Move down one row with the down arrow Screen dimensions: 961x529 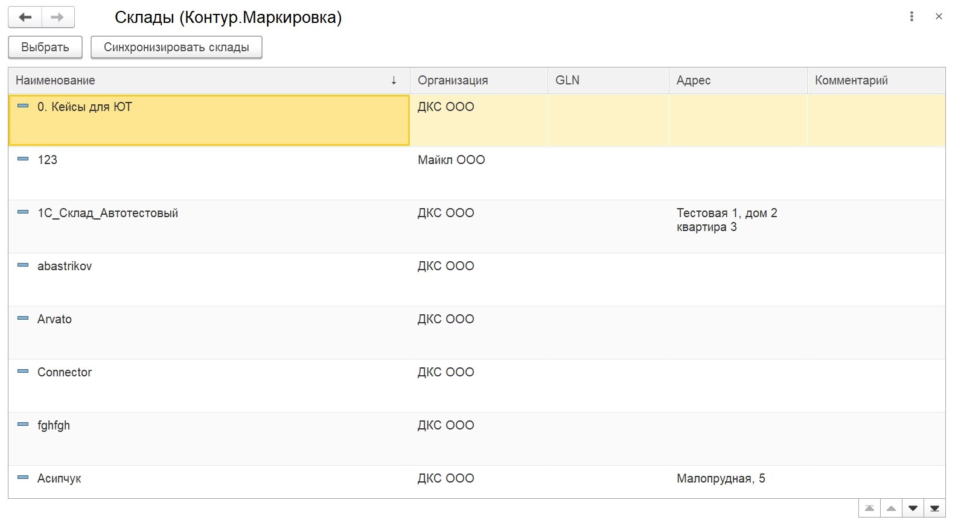[x=913, y=508]
